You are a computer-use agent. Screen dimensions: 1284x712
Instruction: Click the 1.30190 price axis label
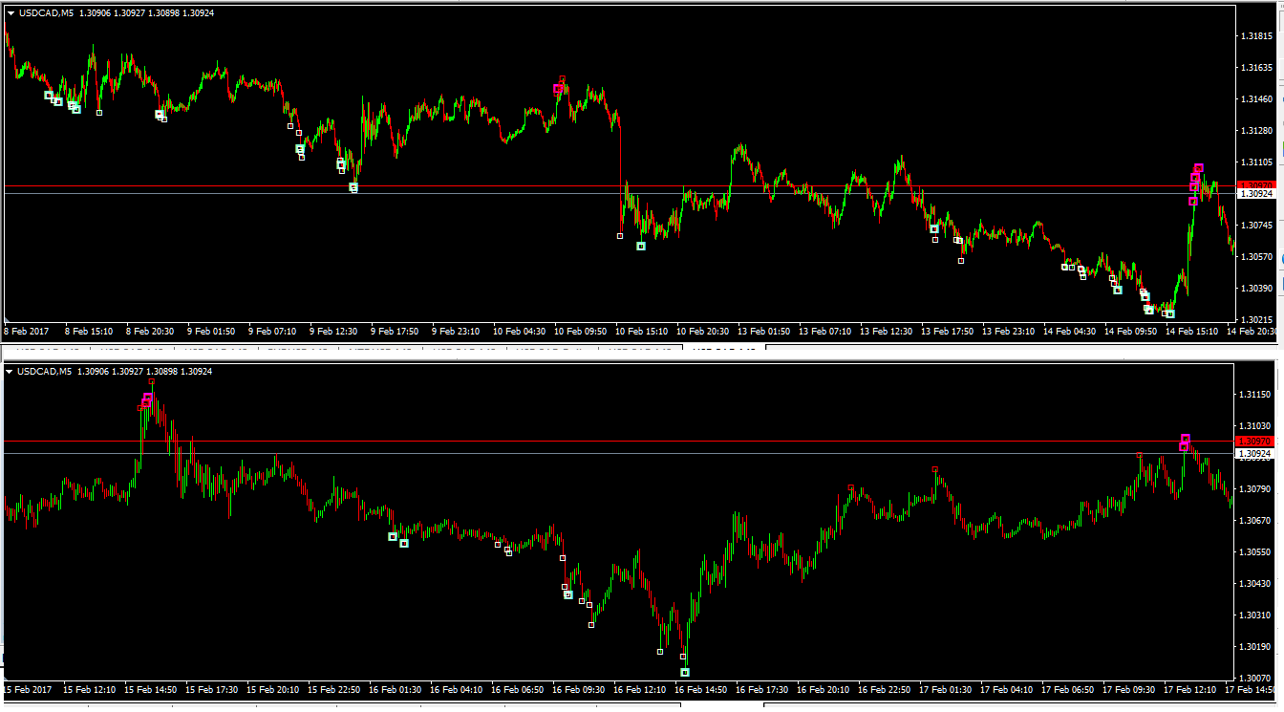(1256, 647)
